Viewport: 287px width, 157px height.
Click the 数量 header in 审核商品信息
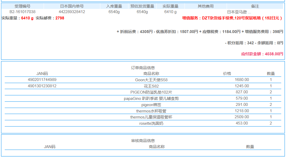click(250, 147)
